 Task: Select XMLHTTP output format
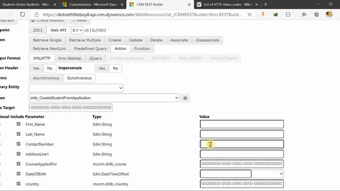[x=41, y=58]
